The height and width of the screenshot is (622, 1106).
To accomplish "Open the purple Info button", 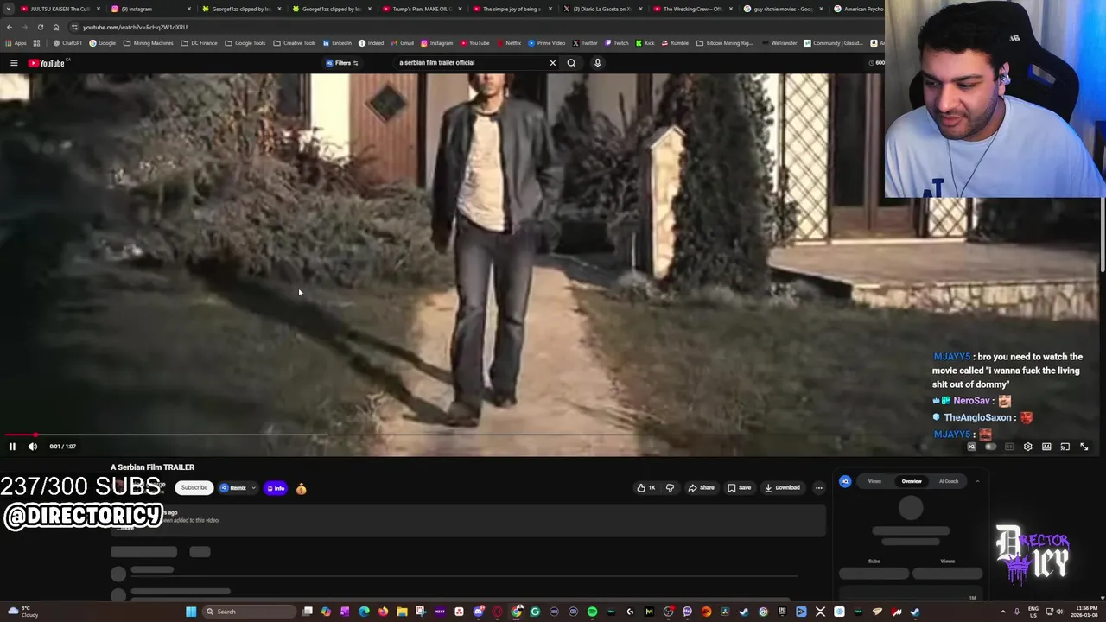I will (x=276, y=489).
